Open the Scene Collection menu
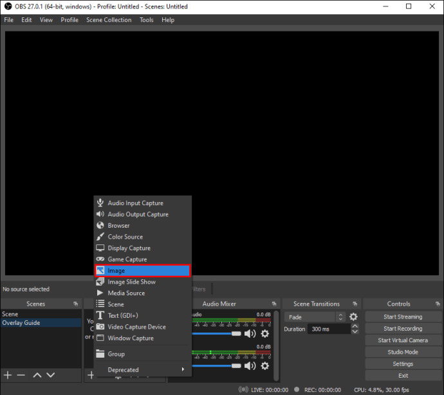The image size is (444, 395). click(109, 20)
